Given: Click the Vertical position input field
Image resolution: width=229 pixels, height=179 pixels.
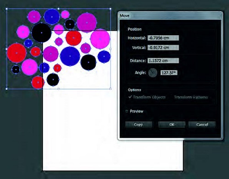Looking at the screenshot, I should (163, 48).
